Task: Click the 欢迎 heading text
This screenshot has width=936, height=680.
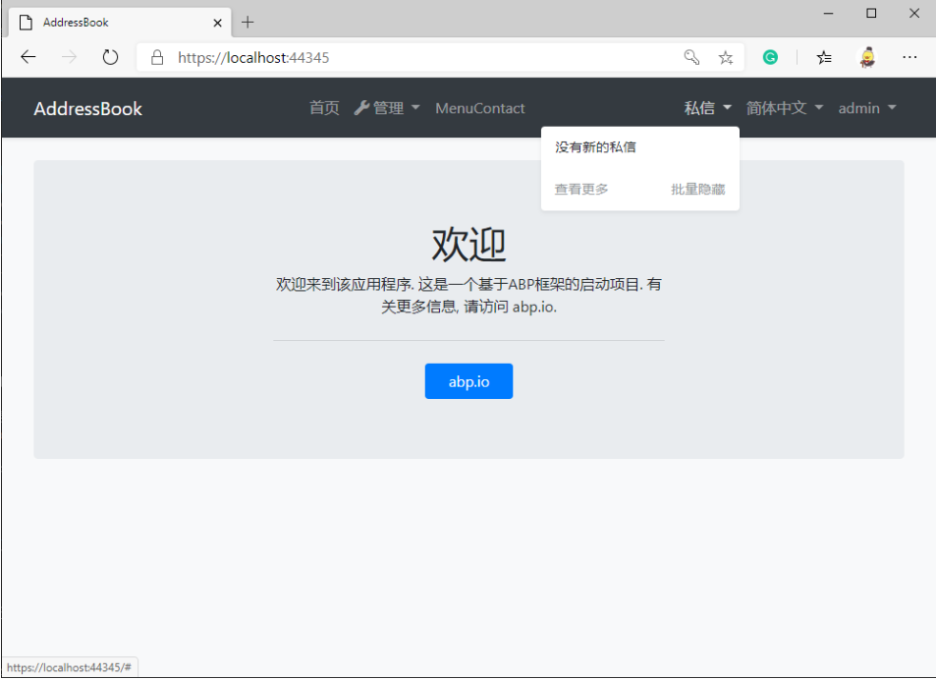Action: click(x=468, y=244)
